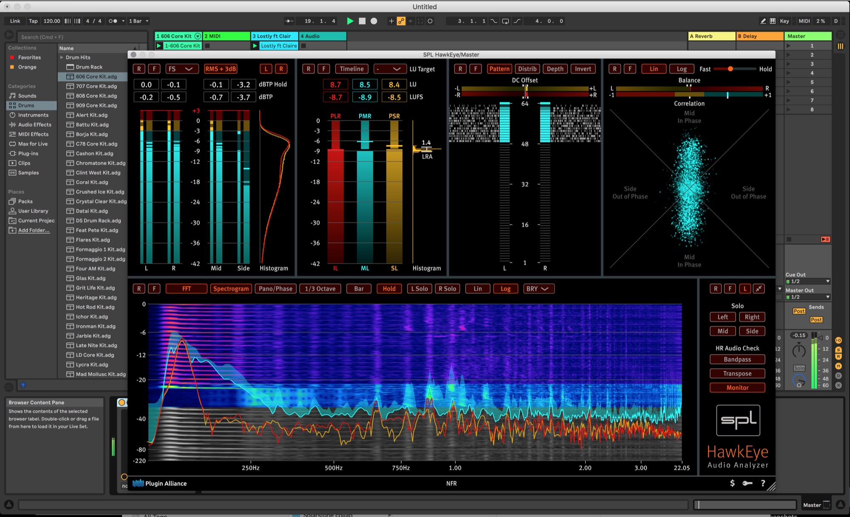Click the MIDI arrangement overdub plus icon
Viewport: 850px width, 517px height.
click(x=391, y=21)
